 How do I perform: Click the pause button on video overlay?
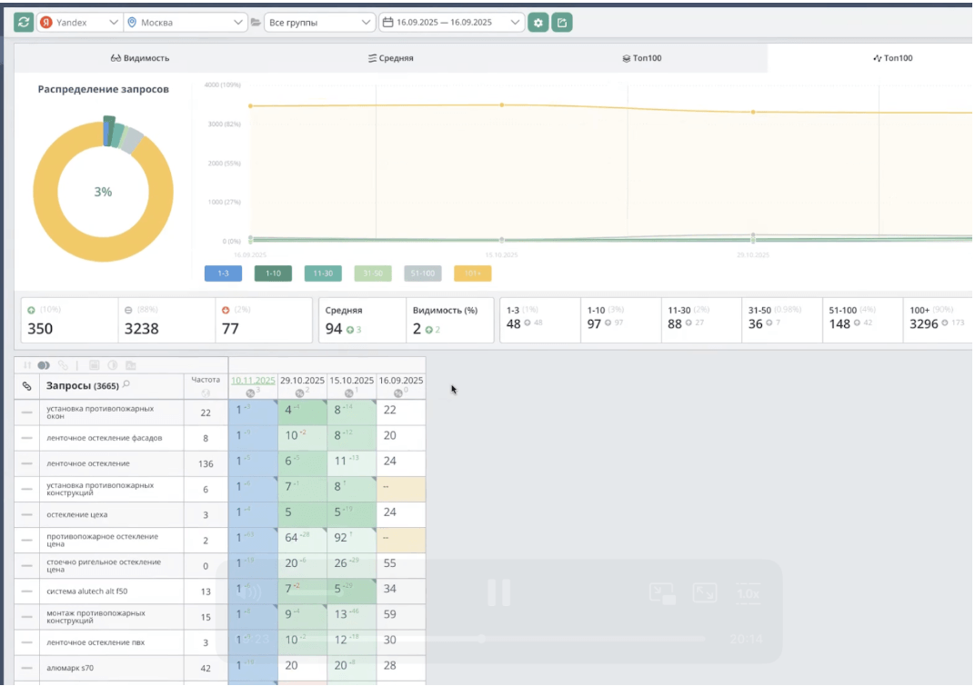pos(498,592)
